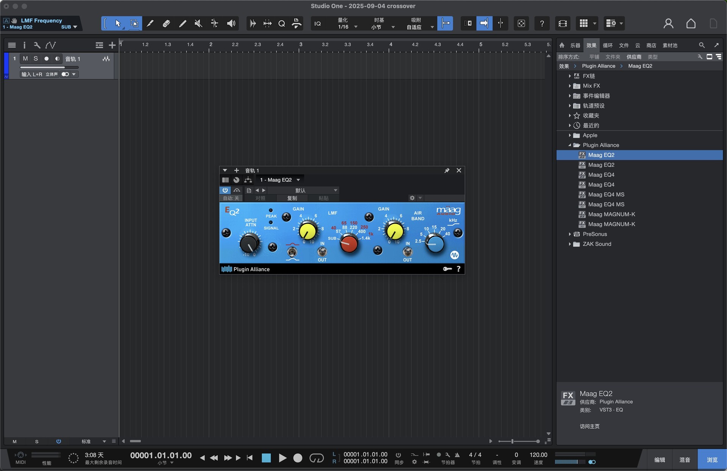Screen dimensions: 727x471
Task: Expand the ZAK Sound folder
Action: [569, 244]
